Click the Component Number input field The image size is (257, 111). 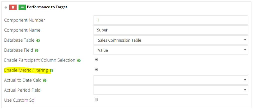coord(171,20)
